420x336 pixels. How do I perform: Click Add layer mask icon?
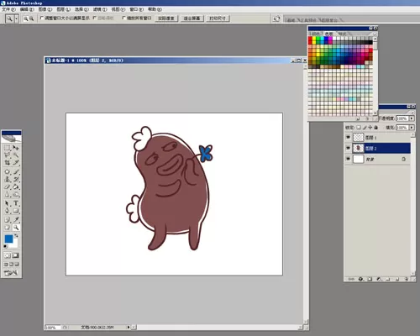click(370, 279)
